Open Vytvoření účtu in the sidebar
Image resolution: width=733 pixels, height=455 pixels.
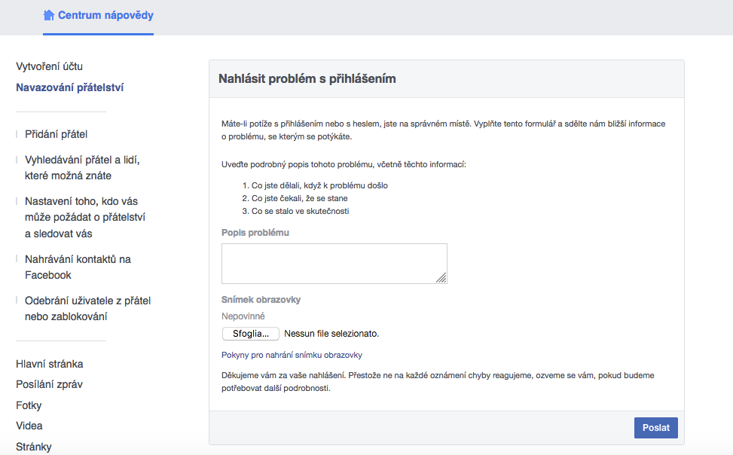click(x=49, y=66)
